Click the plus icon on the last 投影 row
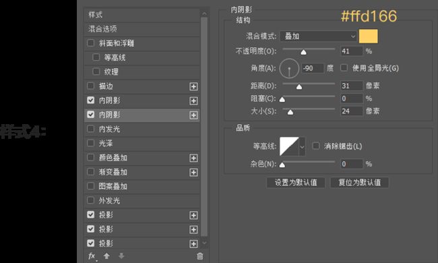 click(193, 243)
